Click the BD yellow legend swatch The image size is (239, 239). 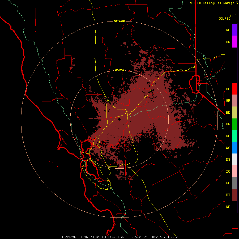(234, 113)
